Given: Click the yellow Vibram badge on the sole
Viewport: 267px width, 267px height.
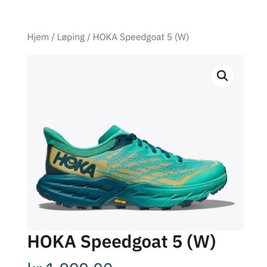Looking at the screenshot, I should point(120,201).
